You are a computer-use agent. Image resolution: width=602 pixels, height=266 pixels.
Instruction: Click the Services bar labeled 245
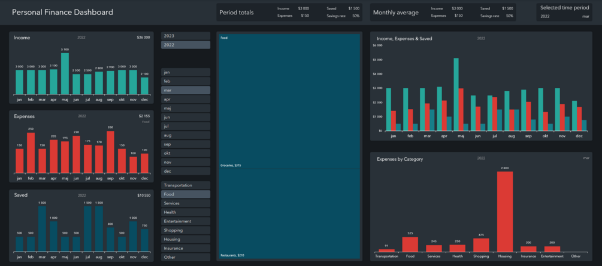pos(434,249)
